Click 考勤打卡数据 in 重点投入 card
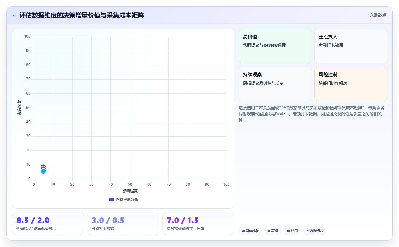The width and height of the screenshot is (399, 247). 331,45
